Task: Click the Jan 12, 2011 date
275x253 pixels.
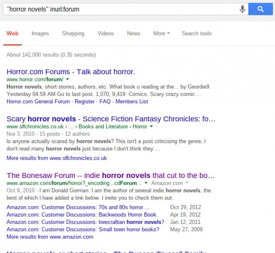Action: coord(185,222)
